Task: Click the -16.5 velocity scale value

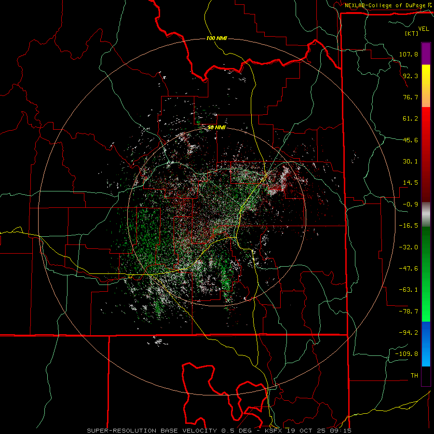Action: 408,226
